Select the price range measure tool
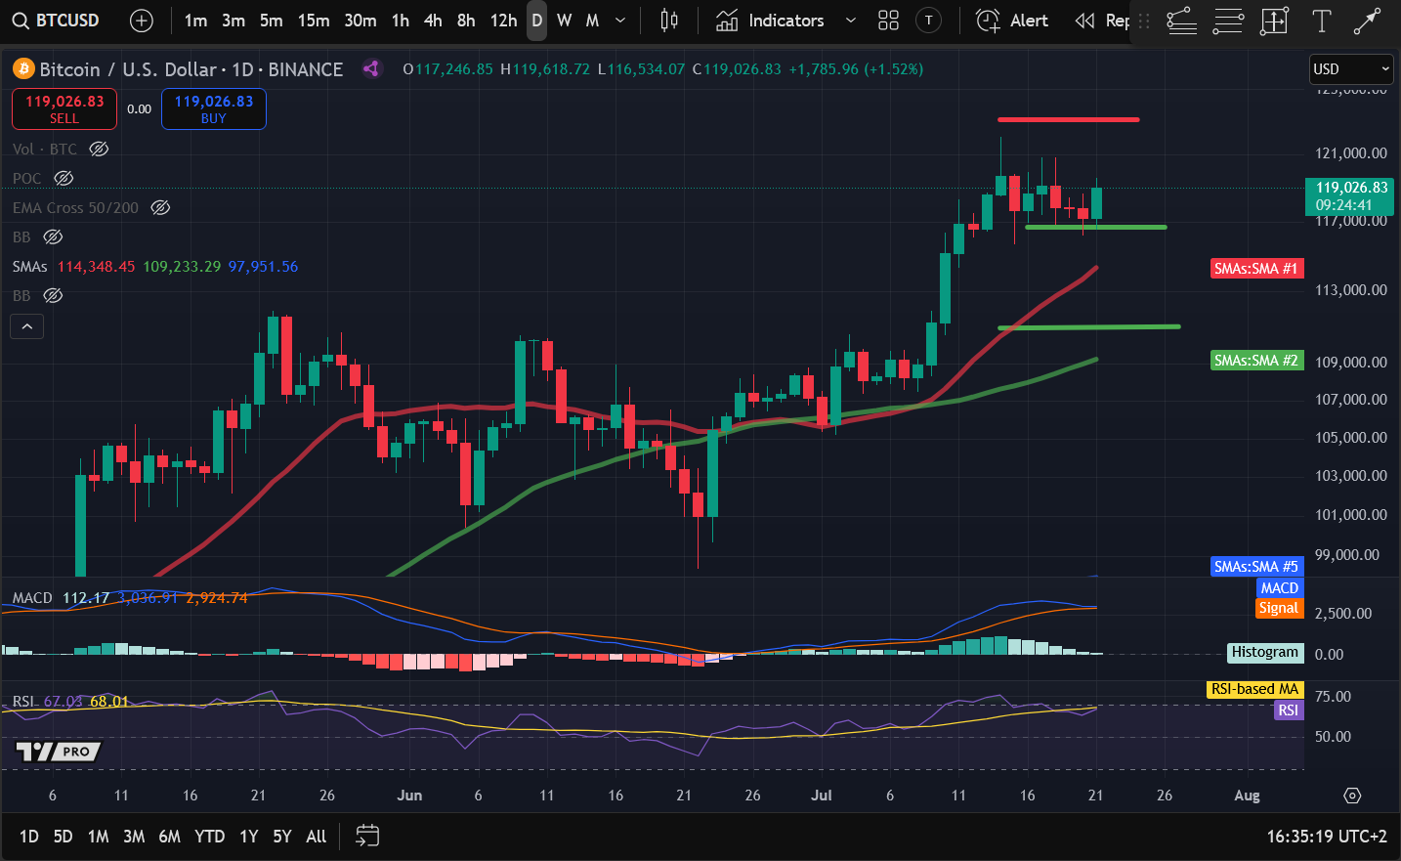The height and width of the screenshot is (861, 1401). (1274, 21)
